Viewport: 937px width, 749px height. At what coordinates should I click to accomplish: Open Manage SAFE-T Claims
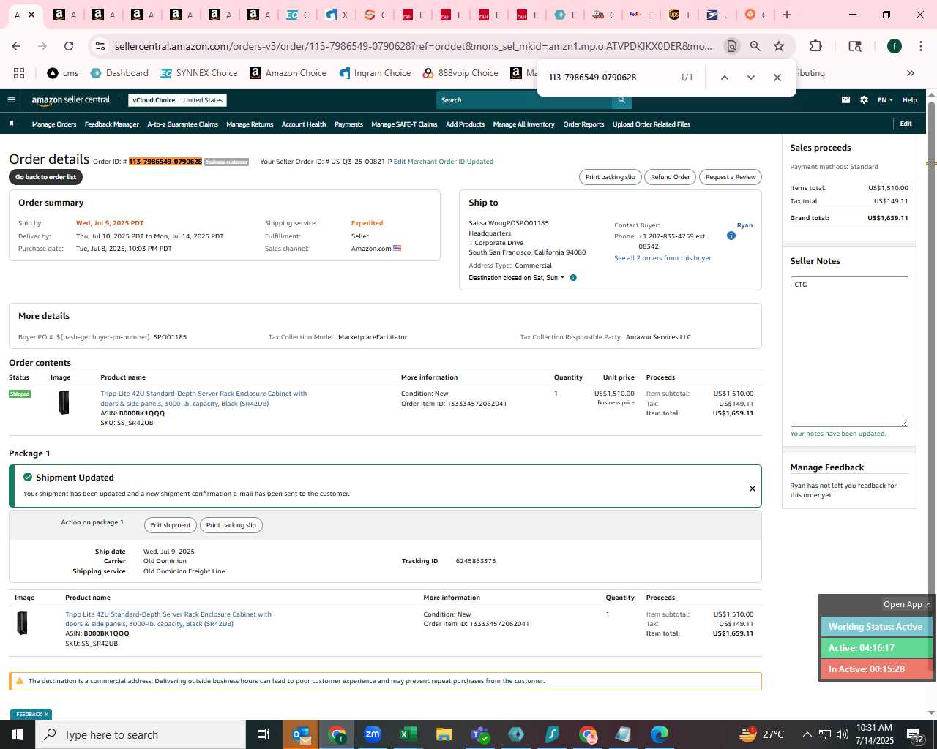point(404,124)
